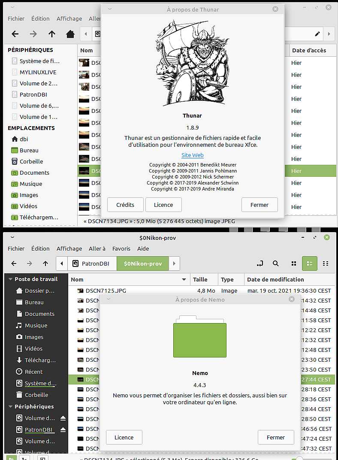Go back in the Nemo toolbar
Viewport: 338px width, 460px height.
14,263
